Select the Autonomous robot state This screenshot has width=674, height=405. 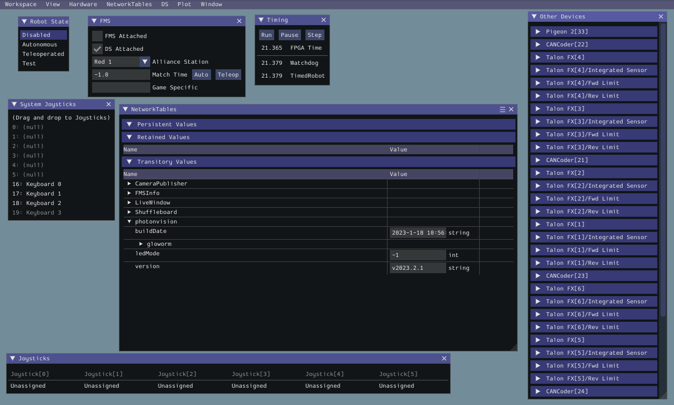tap(39, 44)
